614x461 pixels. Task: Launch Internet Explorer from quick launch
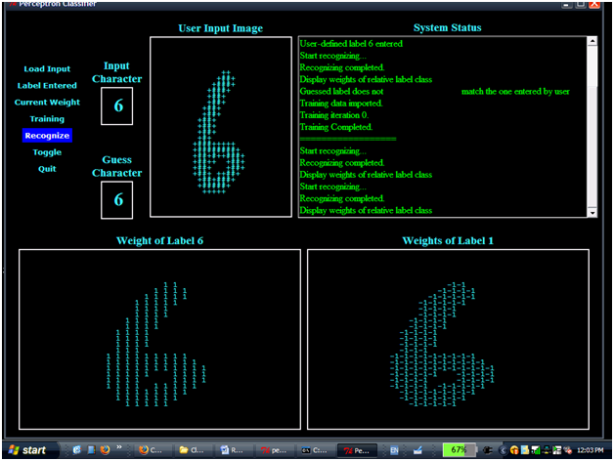(x=76, y=450)
